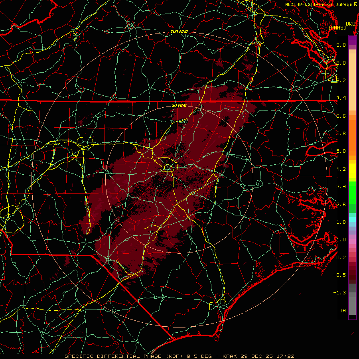Click the 3.4 value on the color scale
359x359 pixels.
[x=341, y=187]
